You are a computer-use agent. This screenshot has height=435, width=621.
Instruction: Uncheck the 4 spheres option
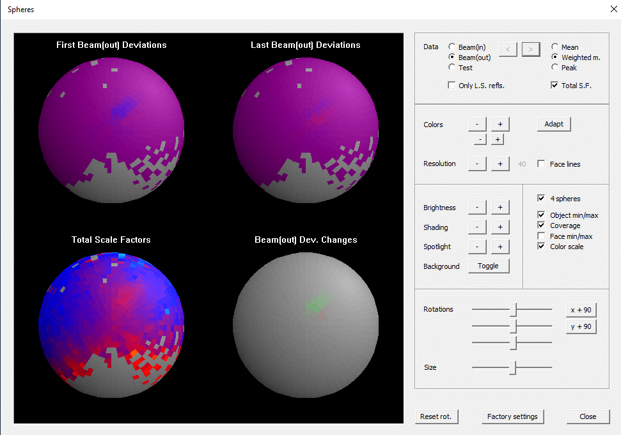[x=542, y=198]
